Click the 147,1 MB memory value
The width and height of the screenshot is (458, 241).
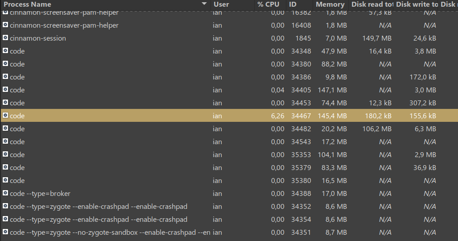pyautogui.click(x=332, y=90)
